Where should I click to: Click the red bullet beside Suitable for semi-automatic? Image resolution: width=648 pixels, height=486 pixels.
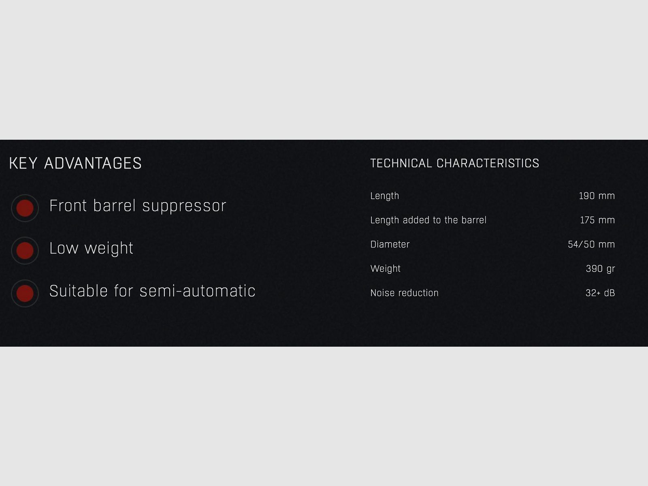(25, 293)
